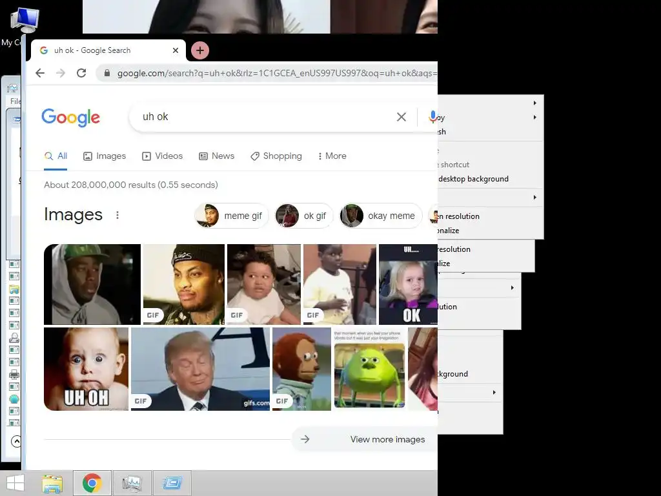The height and width of the screenshot is (496, 661).
Task: Choose the greyed 'shortcut' context menu entry
Action: point(454,165)
